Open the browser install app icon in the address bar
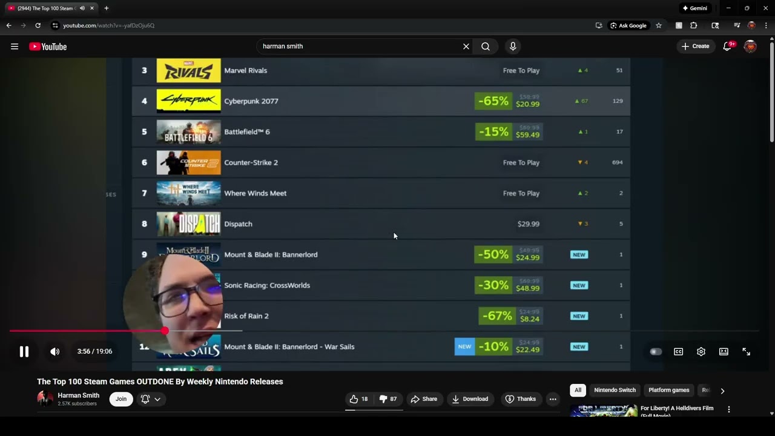The height and width of the screenshot is (436, 775). [599, 25]
